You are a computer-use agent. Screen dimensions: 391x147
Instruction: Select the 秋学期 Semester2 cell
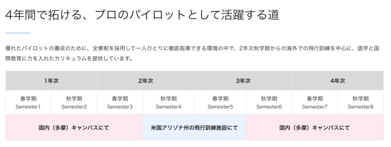[74, 102]
